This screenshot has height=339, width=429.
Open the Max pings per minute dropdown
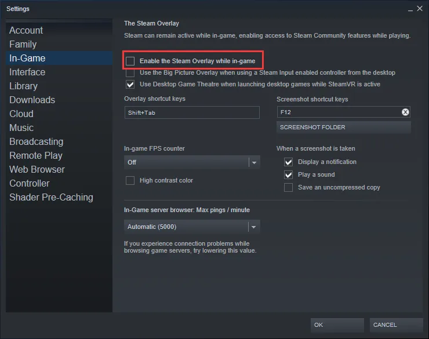point(192,227)
